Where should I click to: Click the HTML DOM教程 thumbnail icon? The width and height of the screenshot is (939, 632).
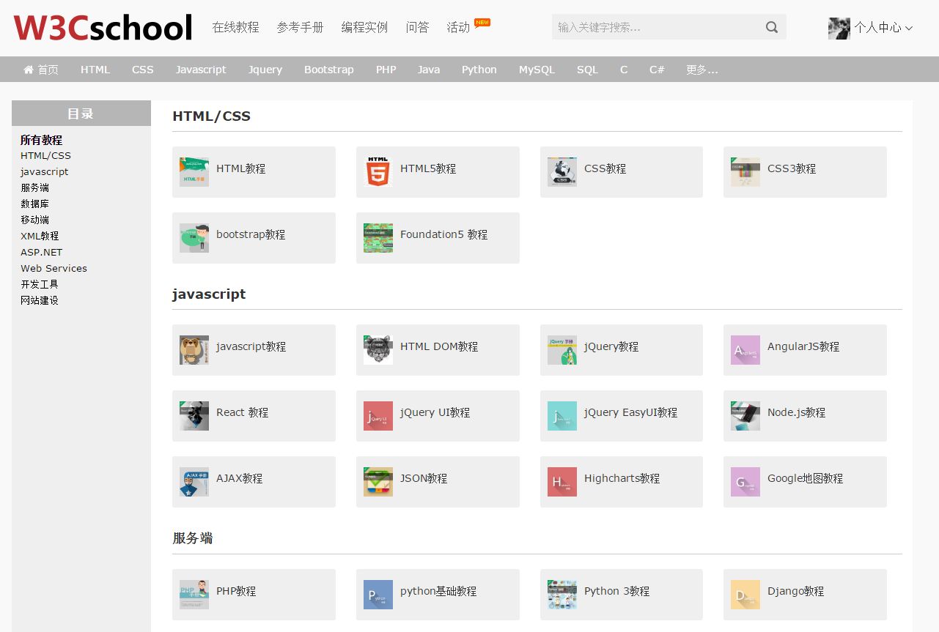click(378, 350)
